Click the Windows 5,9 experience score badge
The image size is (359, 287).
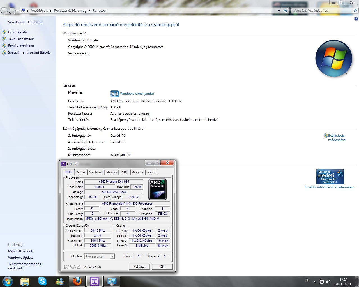pos(114,94)
